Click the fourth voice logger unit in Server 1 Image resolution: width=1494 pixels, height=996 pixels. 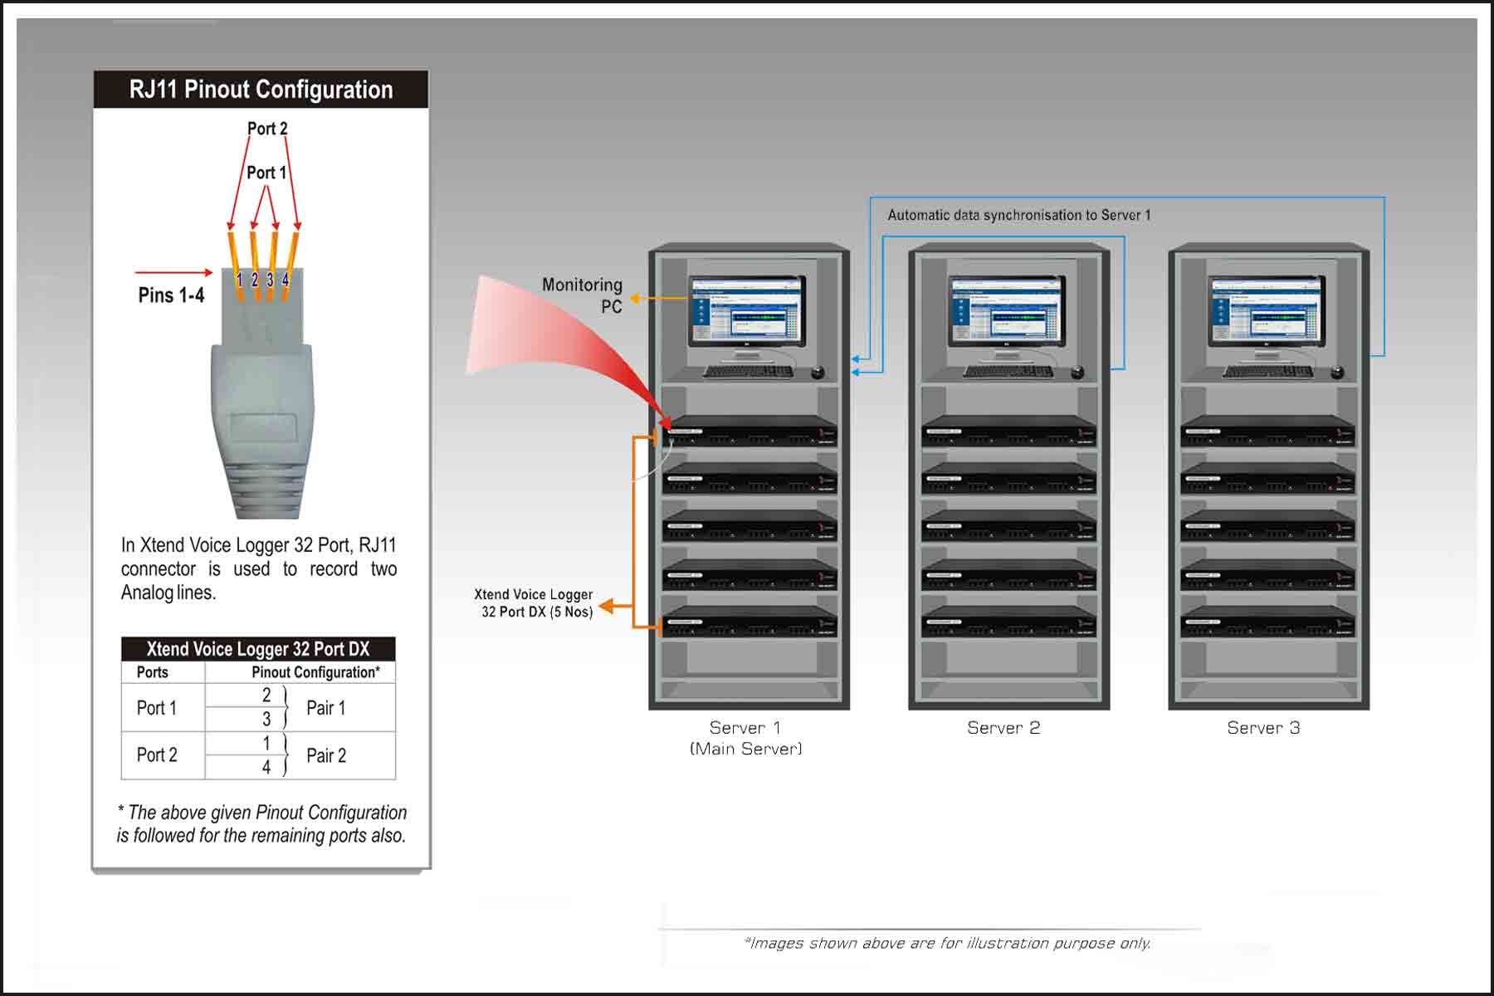pyautogui.click(x=750, y=574)
